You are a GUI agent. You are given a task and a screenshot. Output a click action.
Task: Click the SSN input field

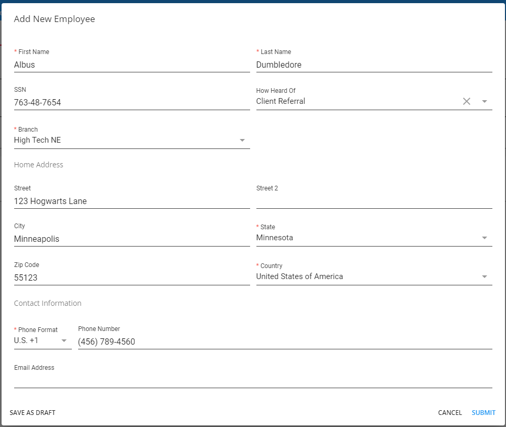click(x=131, y=103)
